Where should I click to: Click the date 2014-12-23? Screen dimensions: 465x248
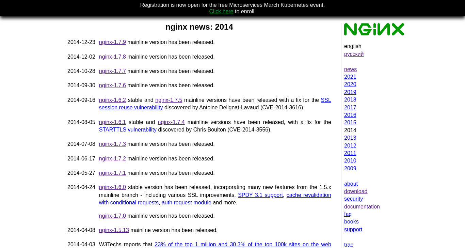tap(81, 42)
